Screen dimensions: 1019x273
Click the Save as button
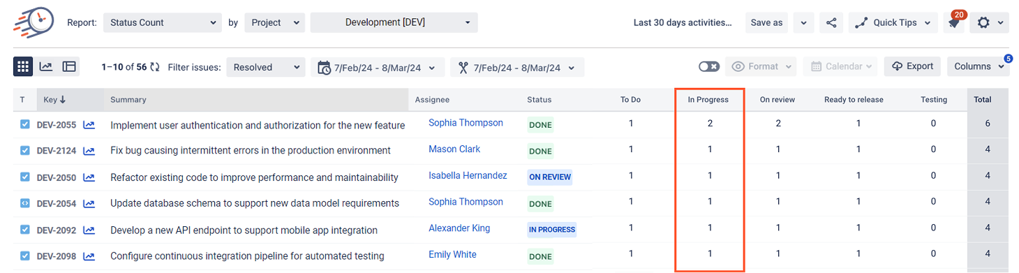(x=766, y=22)
